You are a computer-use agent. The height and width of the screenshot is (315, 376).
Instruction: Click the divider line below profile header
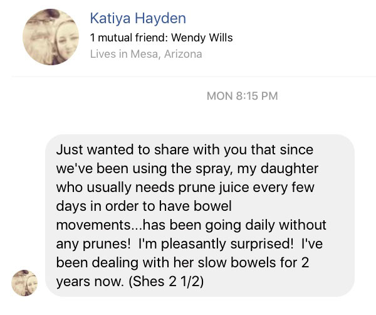(x=194, y=77)
